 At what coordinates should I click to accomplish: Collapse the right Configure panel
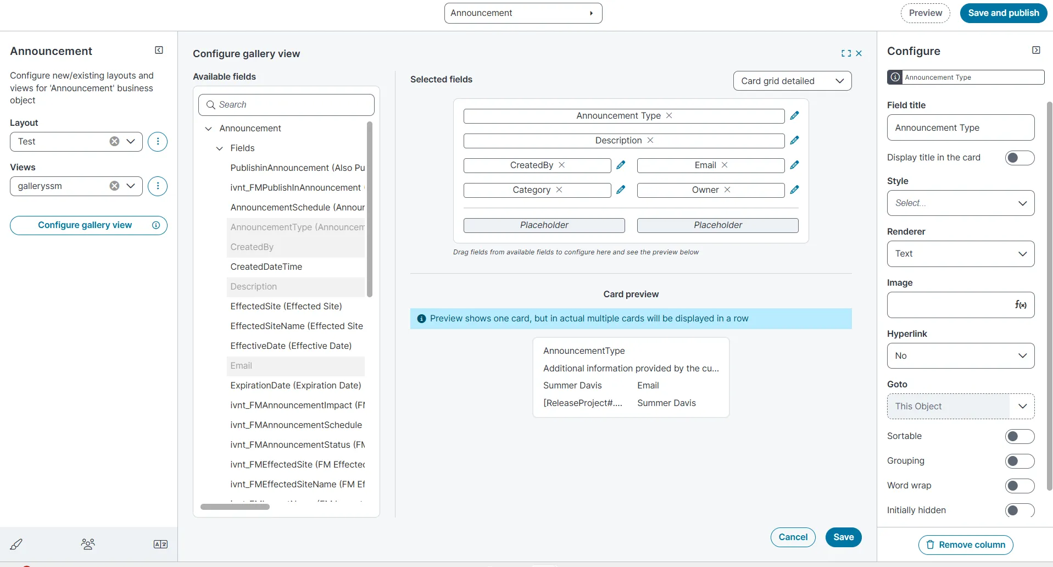point(1036,51)
